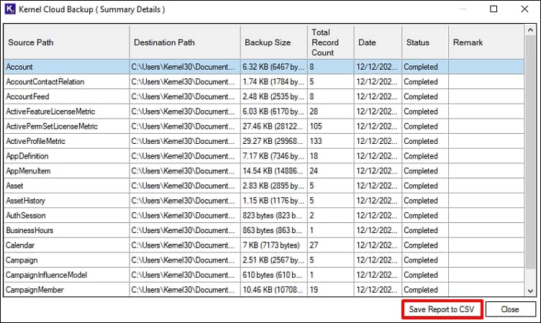Click backup size 14.54 KB cell
The width and height of the screenshot is (541, 323).
click(x=274, y=170)
